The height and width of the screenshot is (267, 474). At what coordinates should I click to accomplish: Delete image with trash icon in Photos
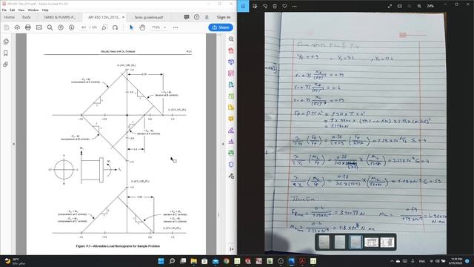pos(275,6)
